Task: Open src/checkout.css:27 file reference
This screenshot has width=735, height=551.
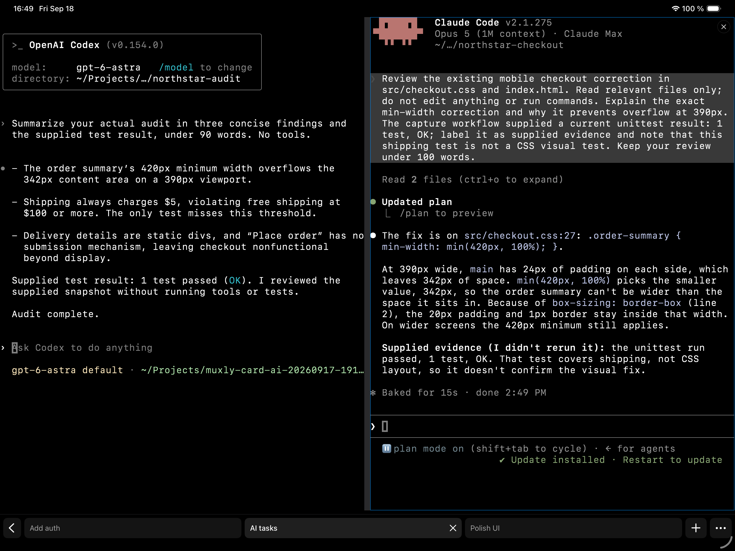Action: pyautogui.click(x=520, y=236)
